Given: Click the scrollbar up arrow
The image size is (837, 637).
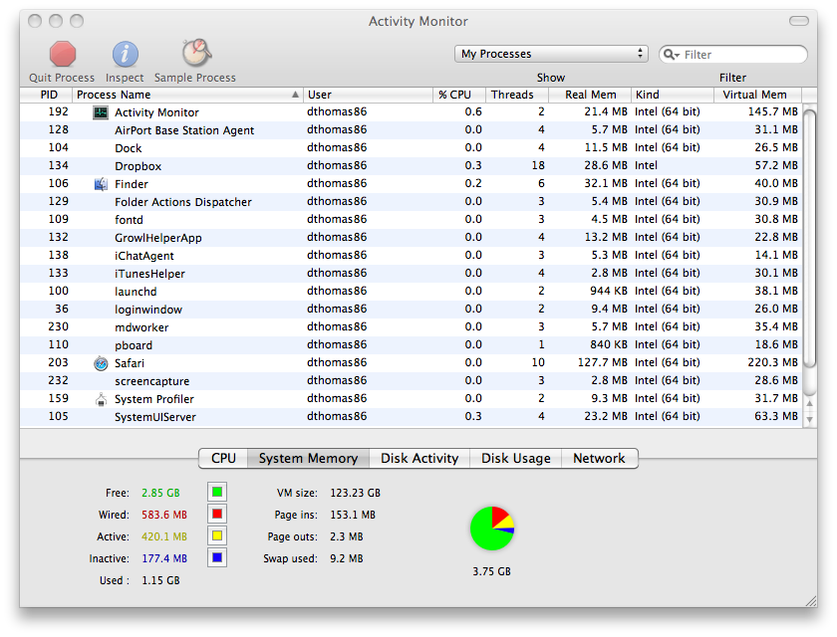Looking at the screenshot, I should 810,403.
